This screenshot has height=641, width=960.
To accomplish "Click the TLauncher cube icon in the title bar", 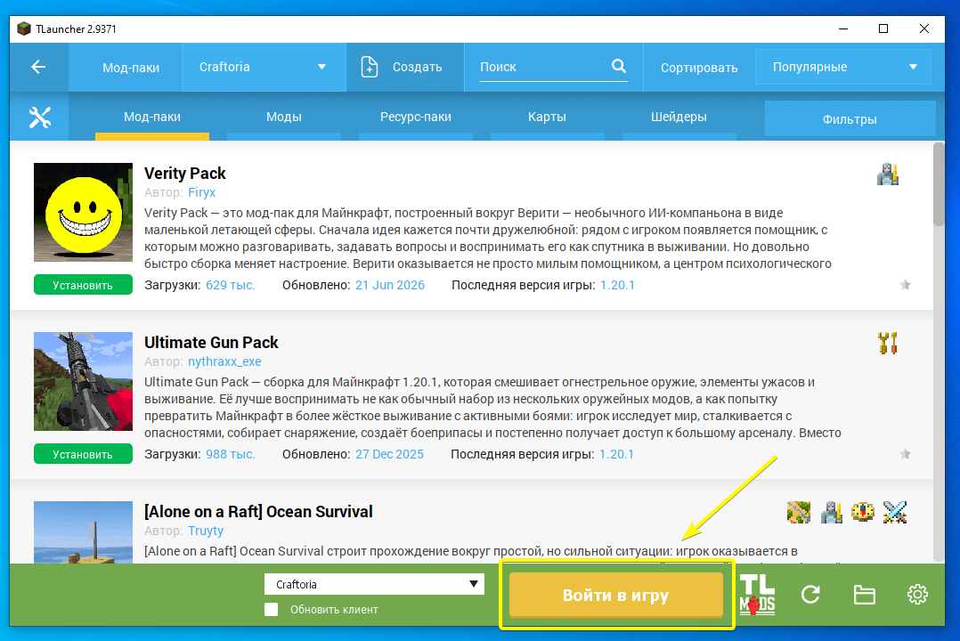I will coord(24,28).
